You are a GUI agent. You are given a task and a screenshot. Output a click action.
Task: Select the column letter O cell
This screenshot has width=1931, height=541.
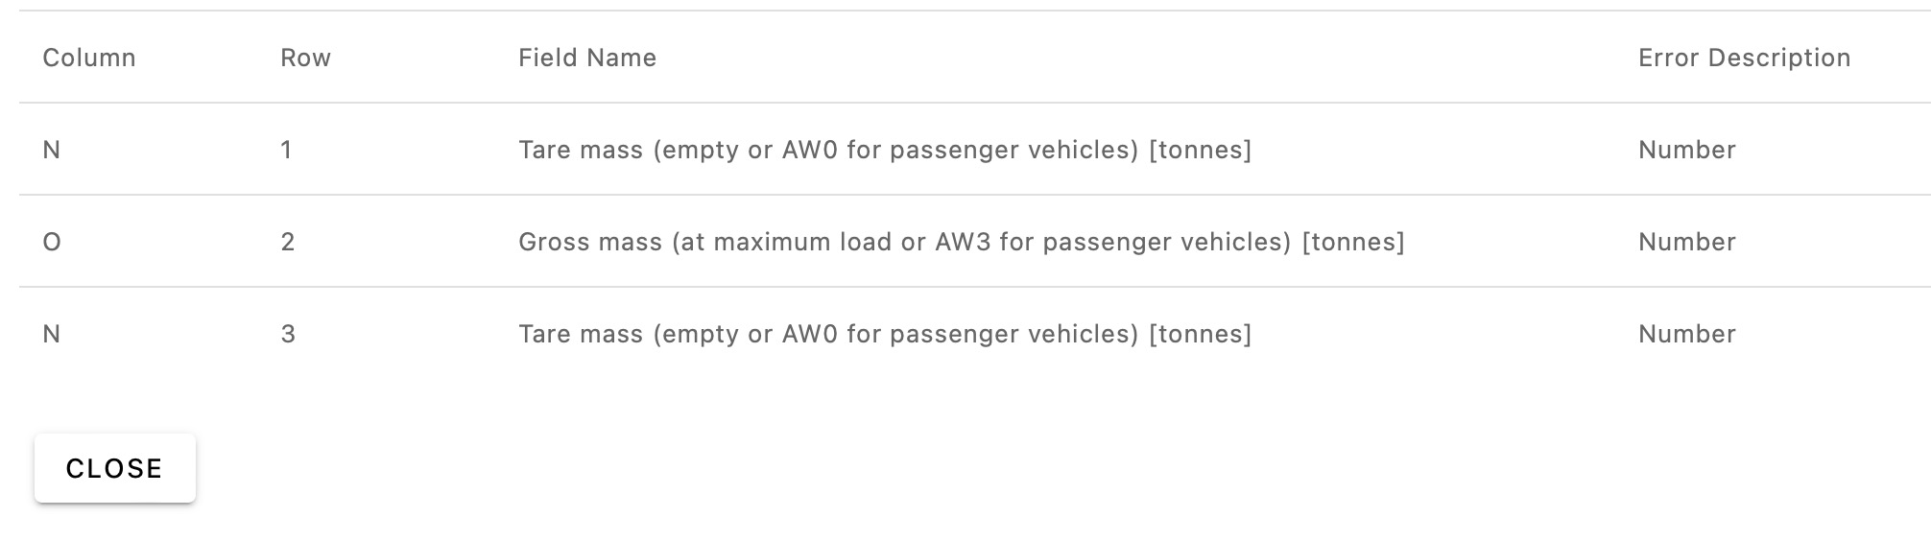point(52,242)
